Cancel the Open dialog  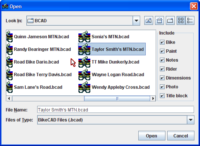tap(181, 136)
